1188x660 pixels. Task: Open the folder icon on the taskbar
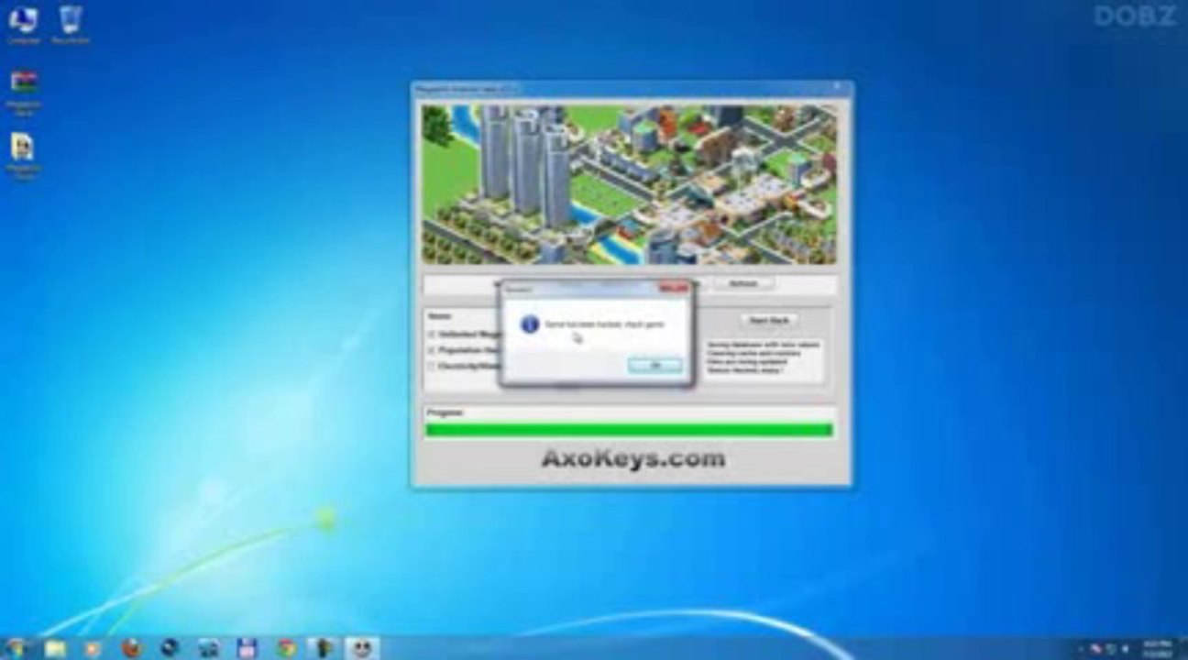(x=56, y=648)
